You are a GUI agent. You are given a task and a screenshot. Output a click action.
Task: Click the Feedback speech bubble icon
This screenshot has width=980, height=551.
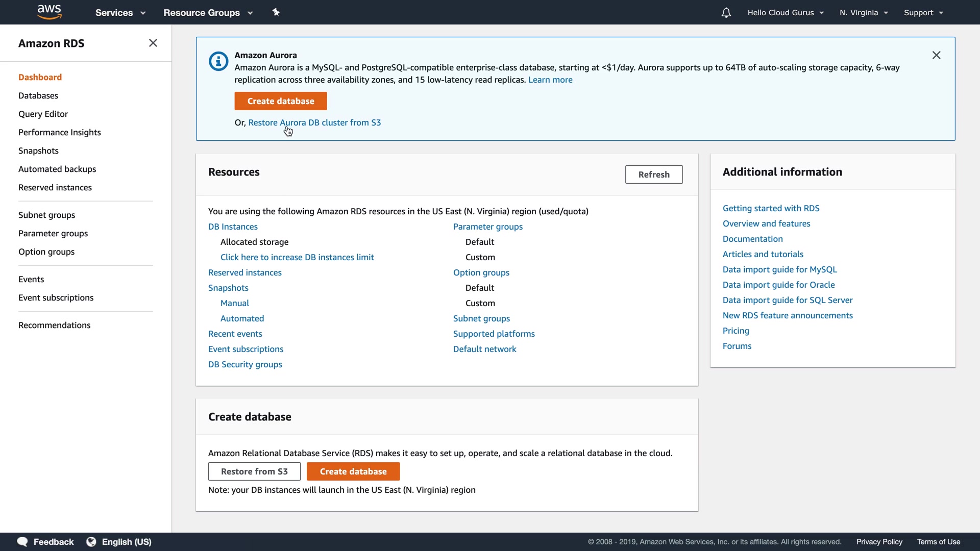click(x=22, y=541)
